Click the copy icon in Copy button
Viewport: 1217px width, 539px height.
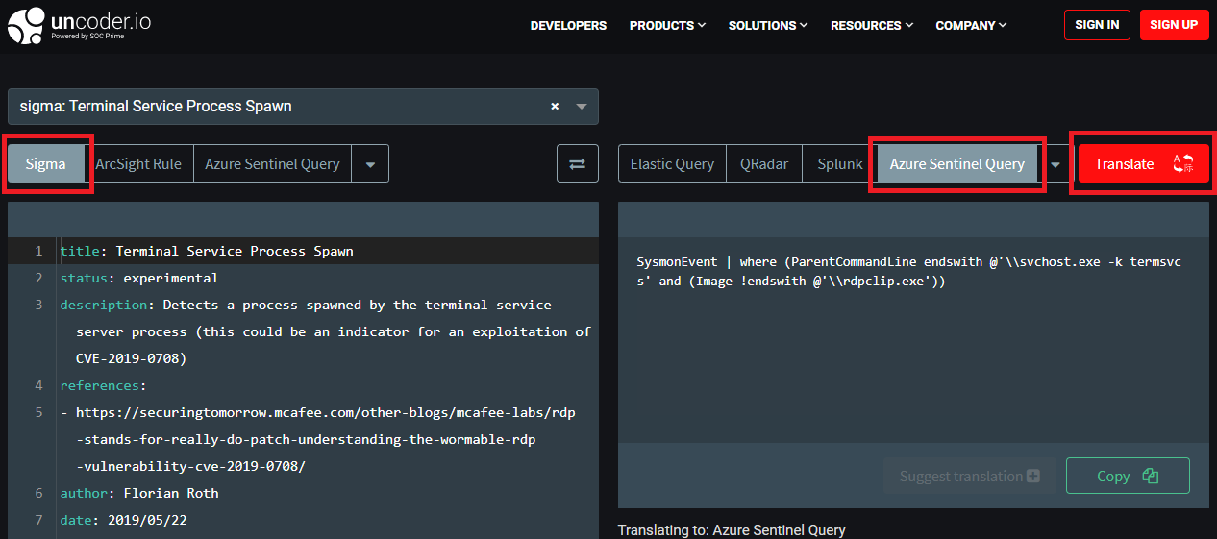(x=1151, y=476)
